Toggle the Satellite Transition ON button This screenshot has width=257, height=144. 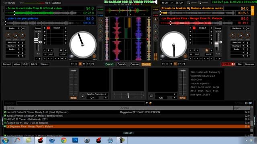[92, 98]
